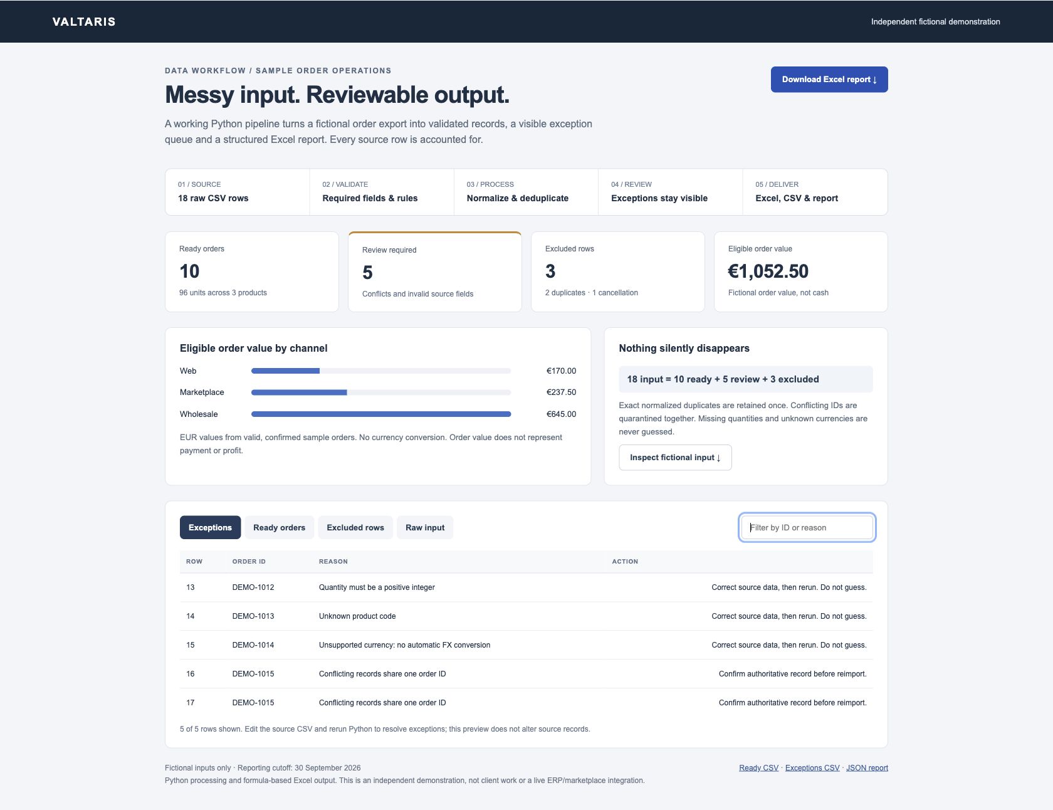The height and width of the screenshot is (810, 1053).
Task: Select the Raw input tab
Action: click(425, 528)
